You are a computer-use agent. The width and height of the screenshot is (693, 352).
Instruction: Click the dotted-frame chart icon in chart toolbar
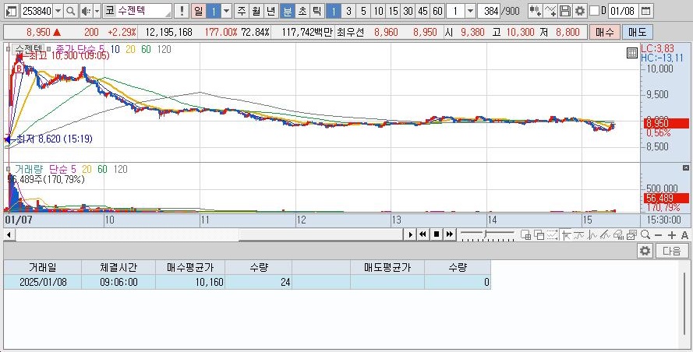[553, 235]
